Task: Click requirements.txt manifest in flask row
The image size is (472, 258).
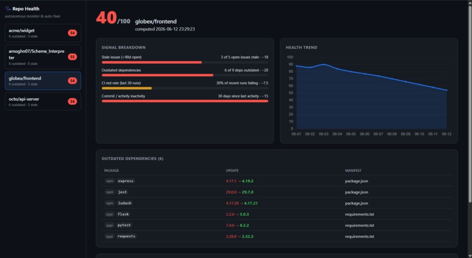Action: click(x=360, y=214)
